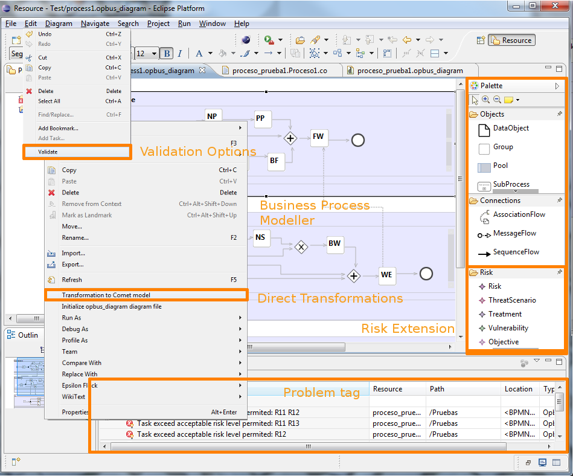Click the Resource perspective button
Viewport: 573px width, 476px height.
coord(511,40)
